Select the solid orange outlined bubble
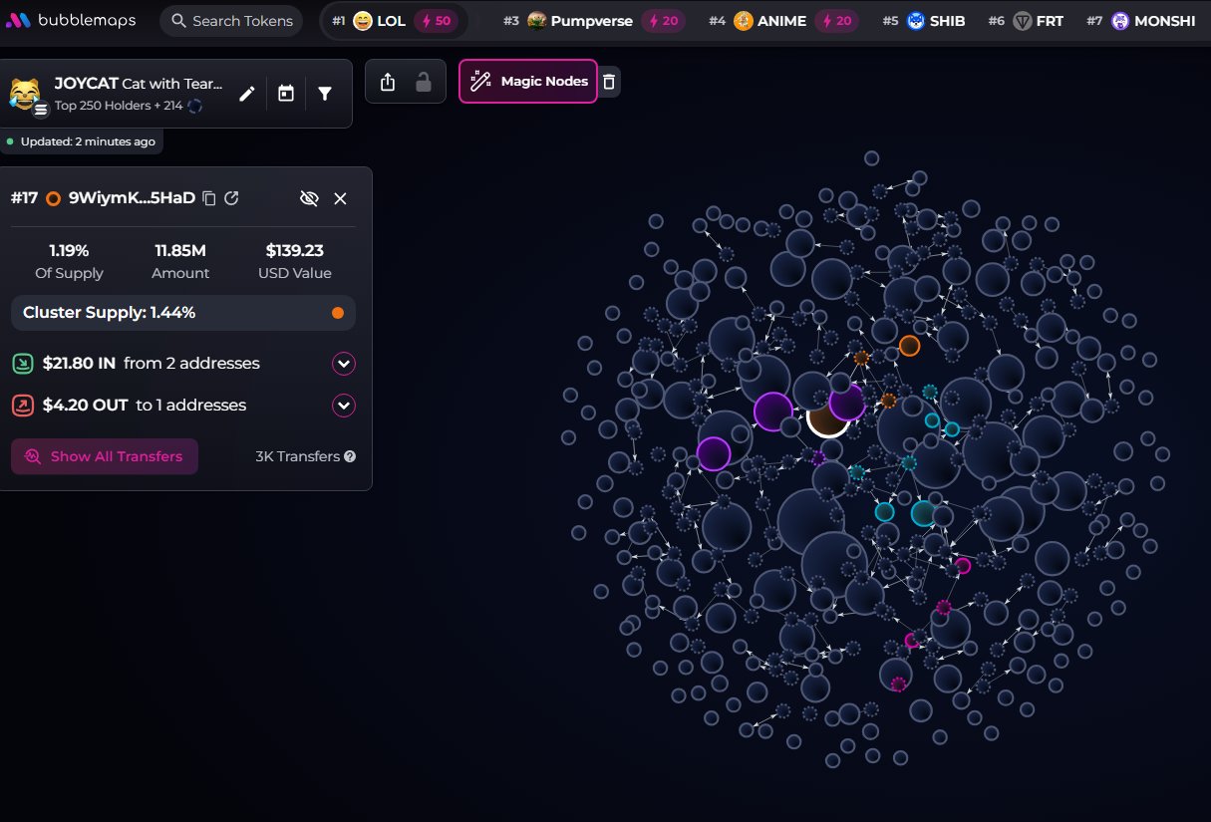 (909, 346)
